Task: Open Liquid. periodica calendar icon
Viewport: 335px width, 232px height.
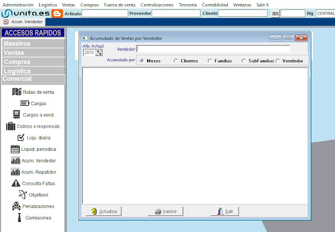Action: click(x=15, y=149)
